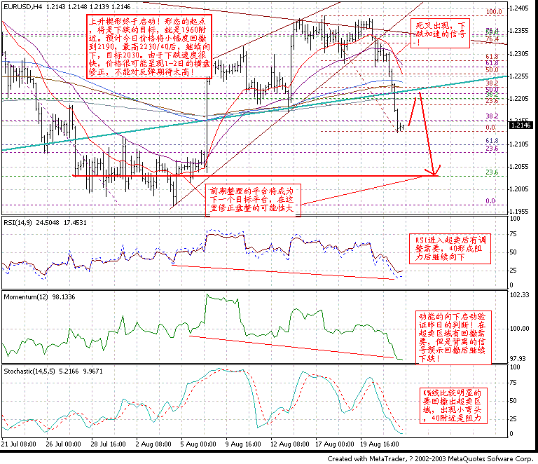Click time axis label 21 Jul 08:00
The height and width of the screenshot is (464, 538).
click(18, 444)
